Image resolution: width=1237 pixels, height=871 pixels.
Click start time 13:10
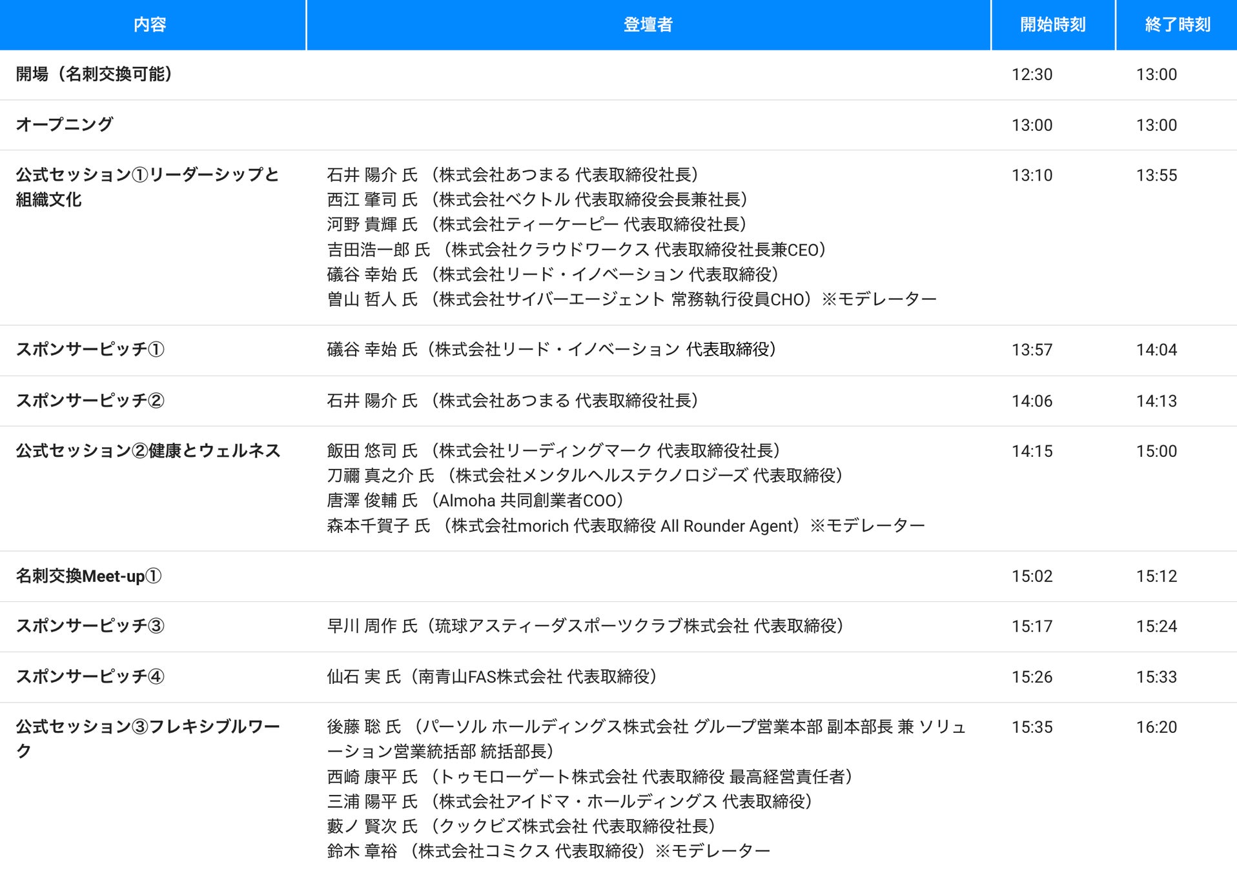(1032, 175)
